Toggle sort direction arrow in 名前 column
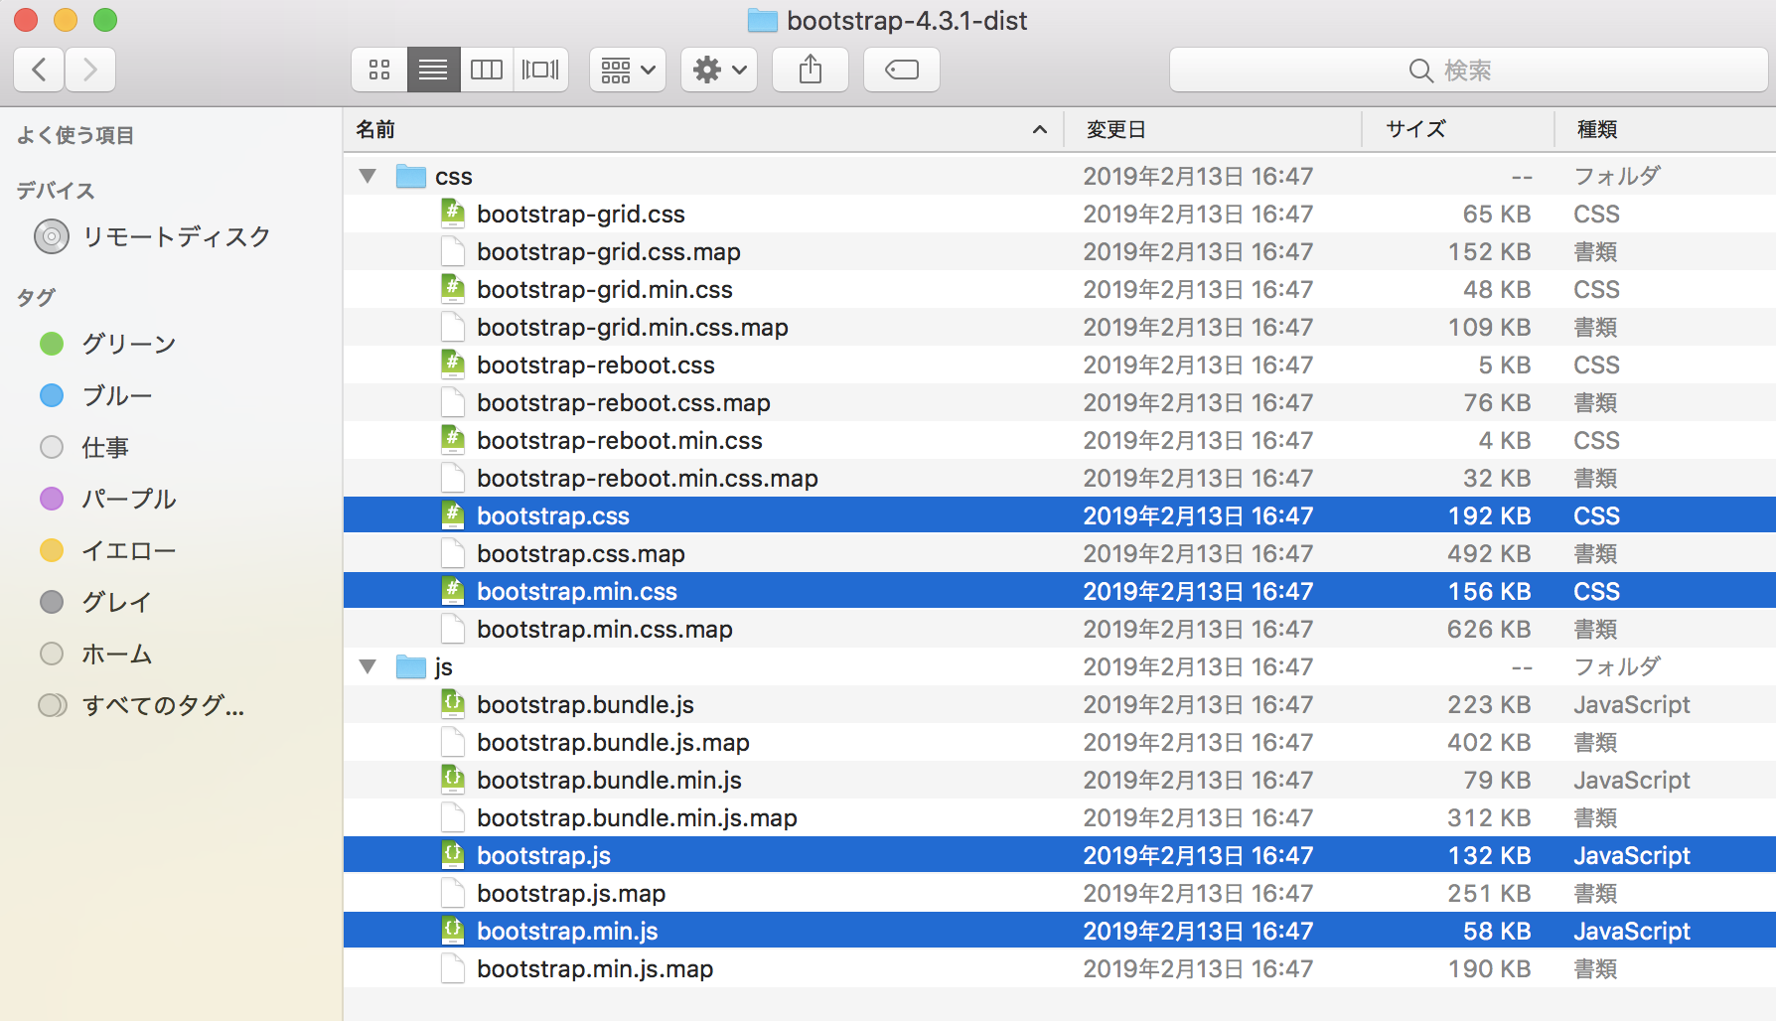 click(x=1040, y=130)
